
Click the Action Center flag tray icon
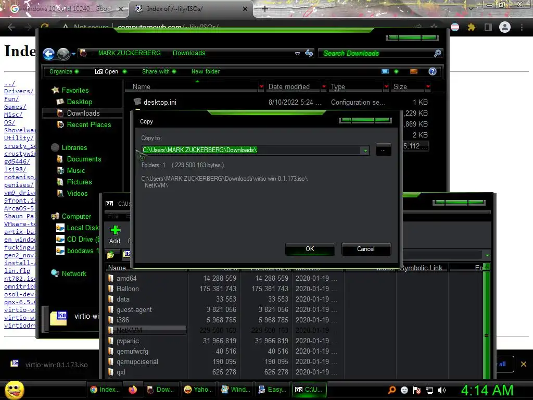pyautogui.click(x=417, y=390)
